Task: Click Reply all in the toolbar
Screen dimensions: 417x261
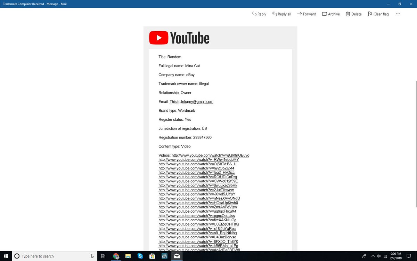Action: [282, 14]
